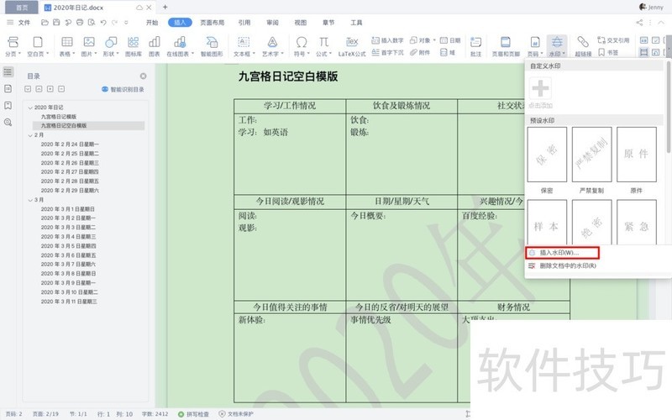Collapse the 2月 outline section
This screenshot has height=420, width=672.
pos(29,134)
